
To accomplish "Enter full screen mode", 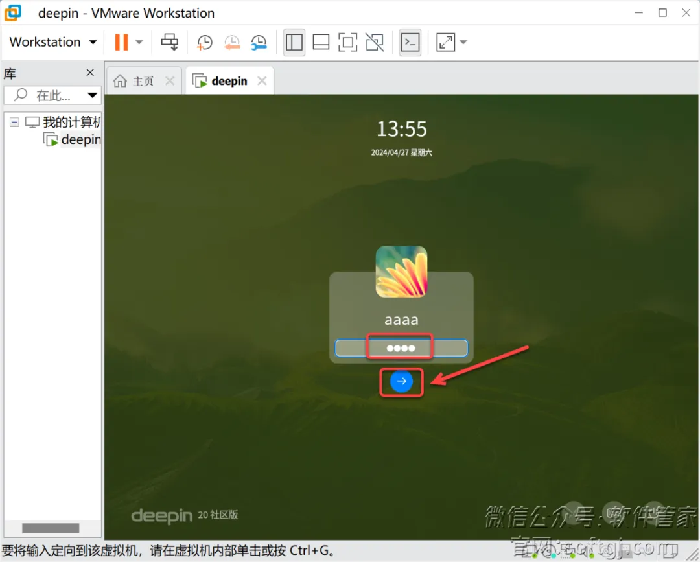I will (x=348, y=42).
